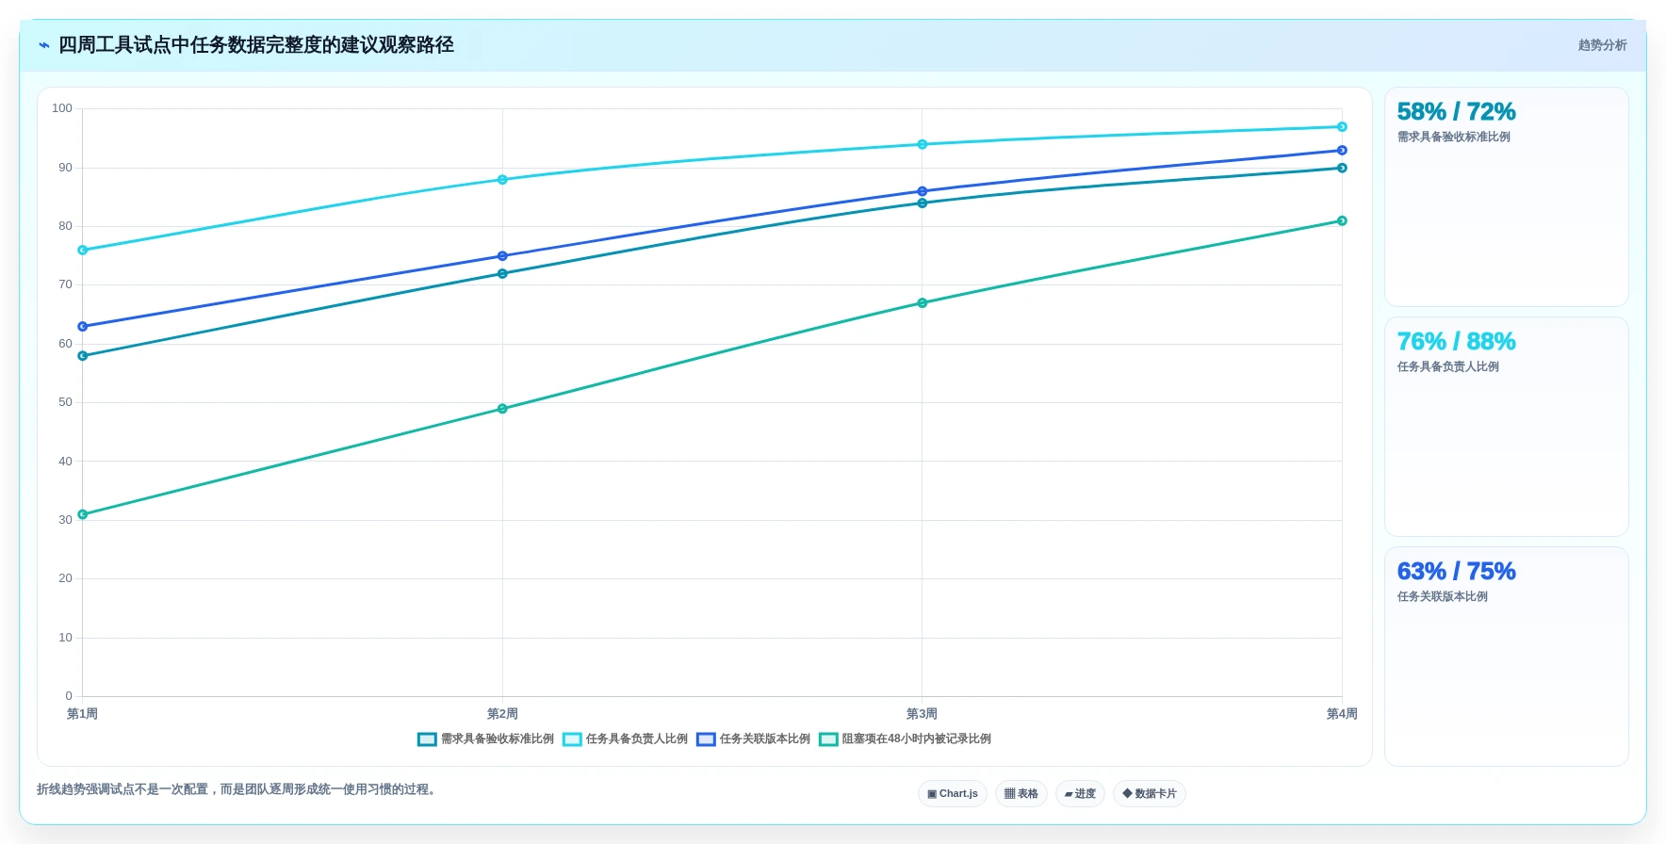Image resolution: width=1666 pixels, height=844 pixels.
Task: Click 第2周 point on 任务具备负责人比例 line
Action: coord(502,180)
